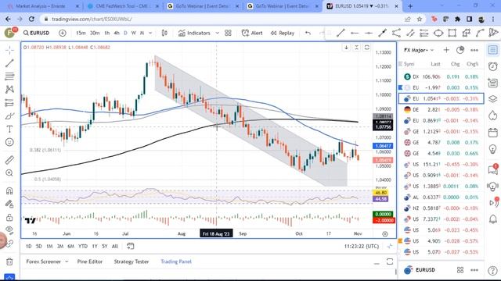Open the Strategy Tester tab

[x=132, y=261]
